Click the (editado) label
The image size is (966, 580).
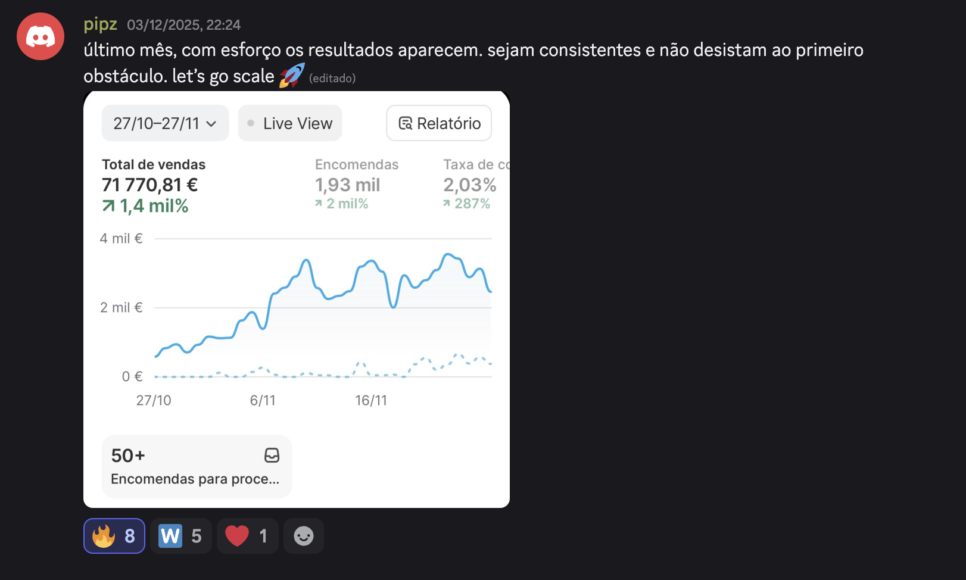click(x=332, y=77)
